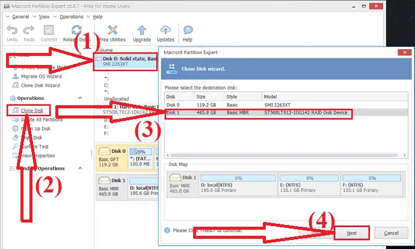415x249 pixels.
Task: Click the Disk 1 Basic MBR map block in main window
Action: pos(111,187)
